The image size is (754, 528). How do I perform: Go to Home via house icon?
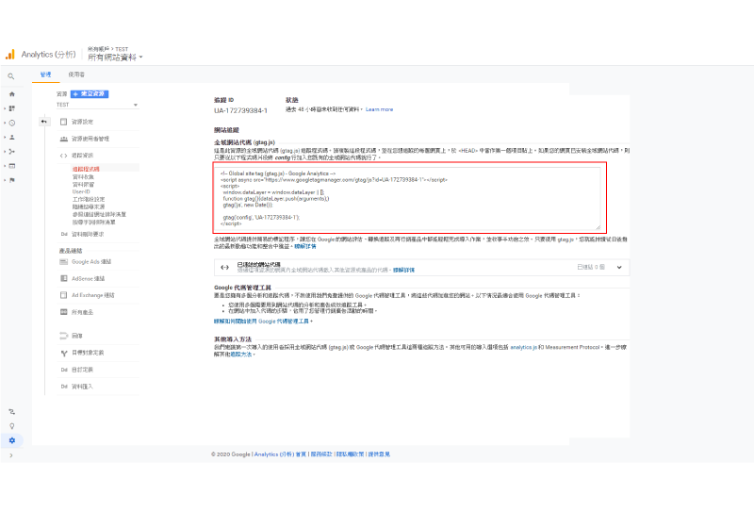12,94
